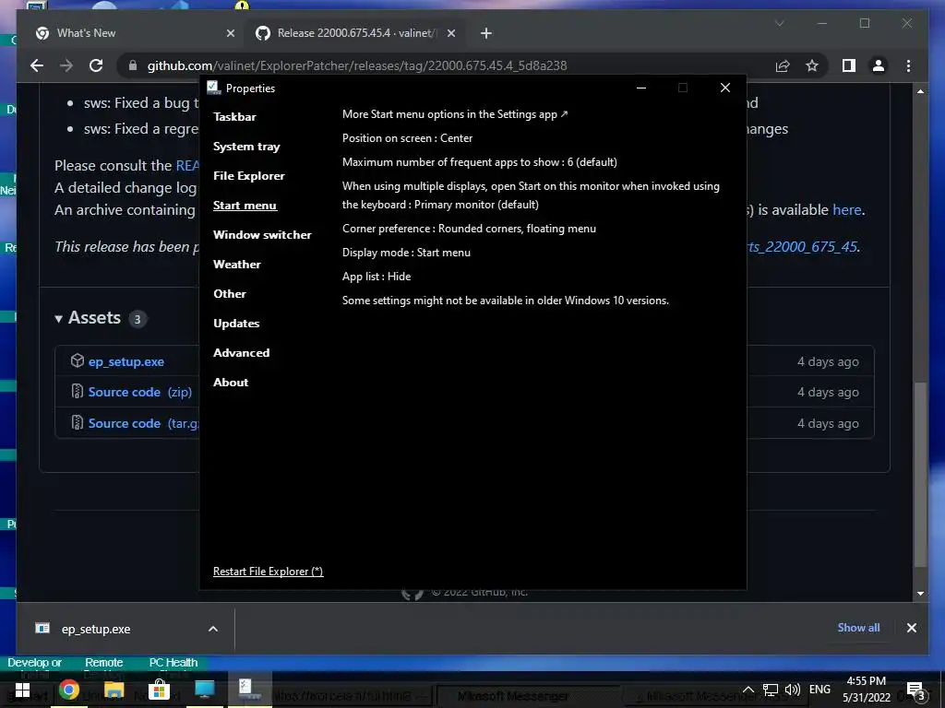Minimize the Properties window
The height and width of the screenshot is (708, 945).
pyautogui.click(x=641, y=88)
